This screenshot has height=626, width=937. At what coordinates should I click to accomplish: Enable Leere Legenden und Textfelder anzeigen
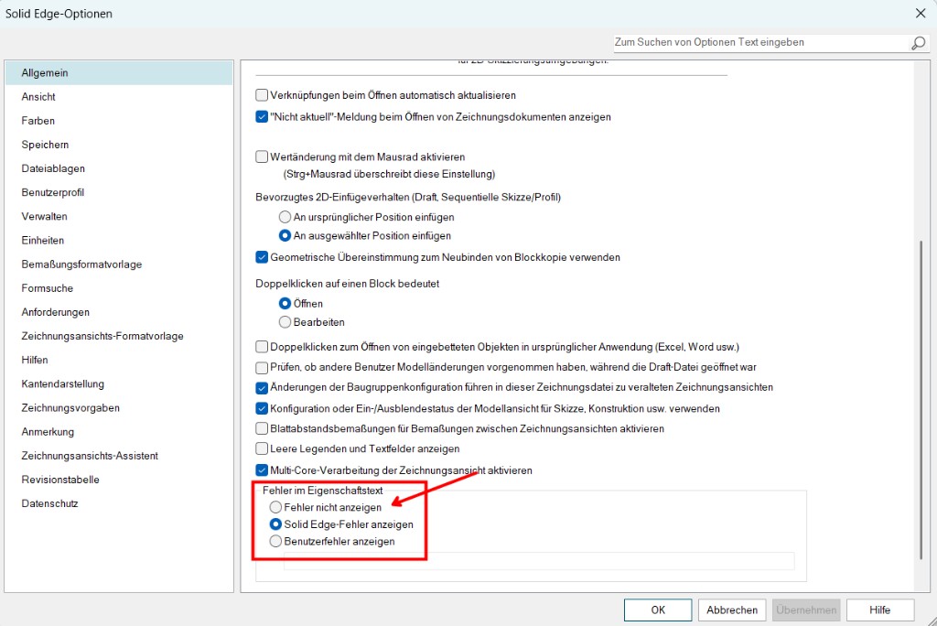262,448
